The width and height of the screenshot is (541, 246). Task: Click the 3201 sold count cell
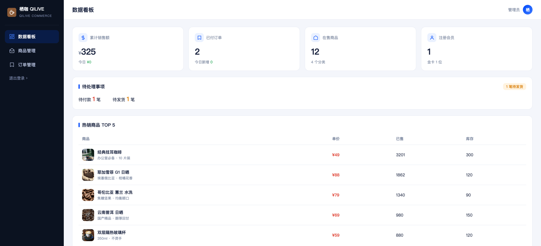400,155
